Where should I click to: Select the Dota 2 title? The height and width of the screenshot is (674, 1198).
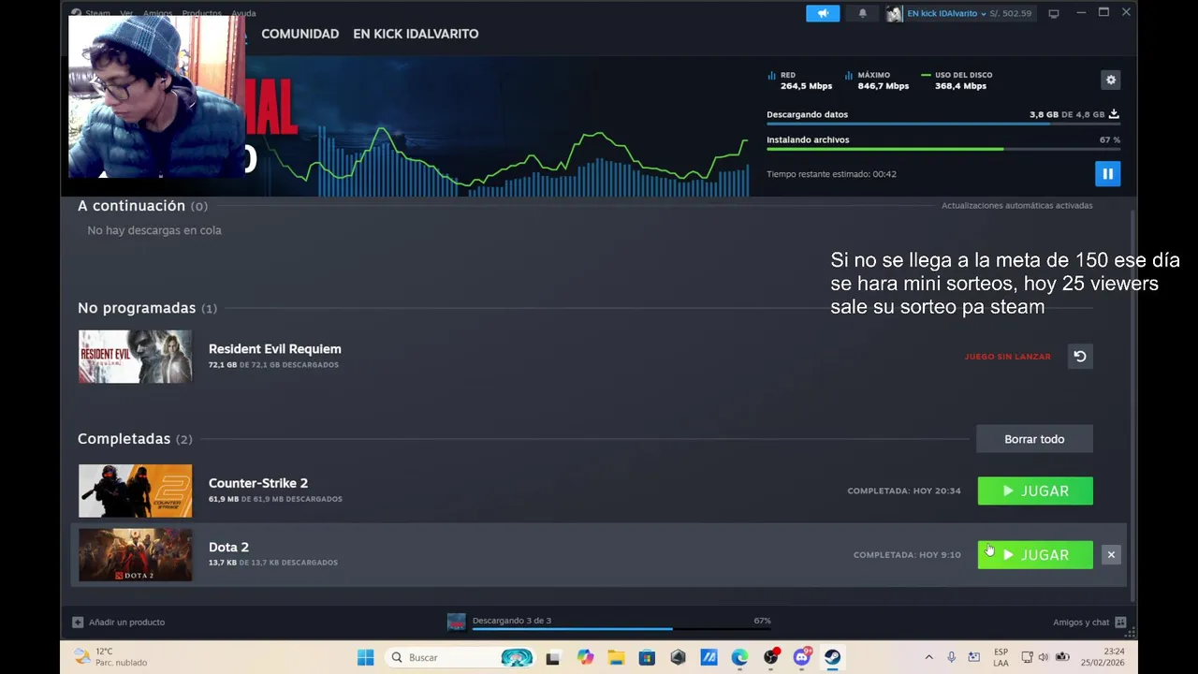[228, 547]
